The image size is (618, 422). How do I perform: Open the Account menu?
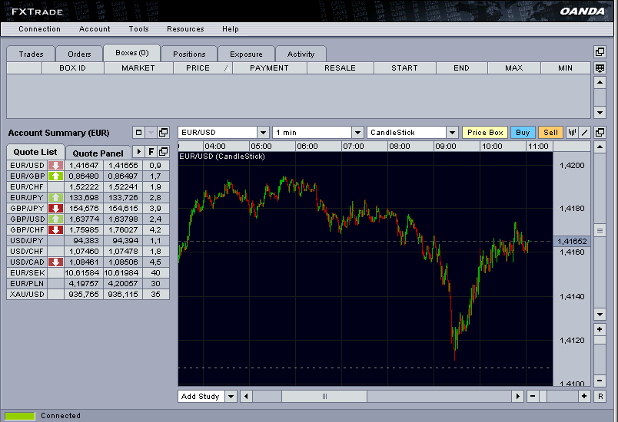pyautogui.click(x=95, y=29)
